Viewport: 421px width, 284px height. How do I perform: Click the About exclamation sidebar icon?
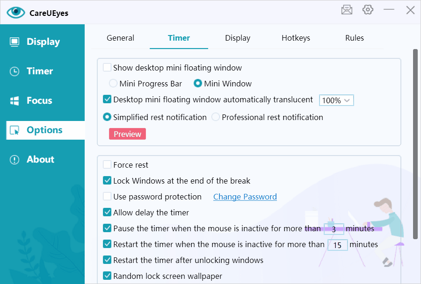[x=15, y=160]
